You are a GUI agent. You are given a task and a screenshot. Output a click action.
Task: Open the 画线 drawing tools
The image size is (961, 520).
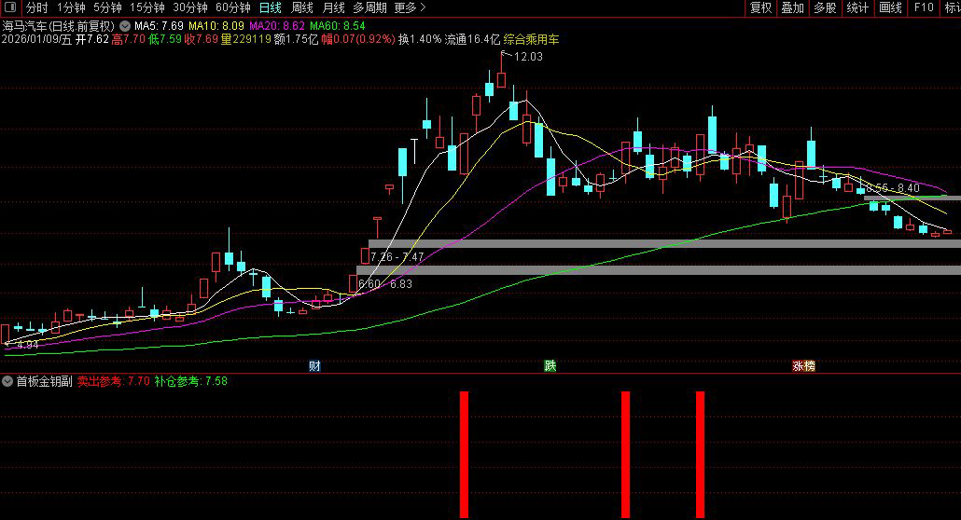890,8
